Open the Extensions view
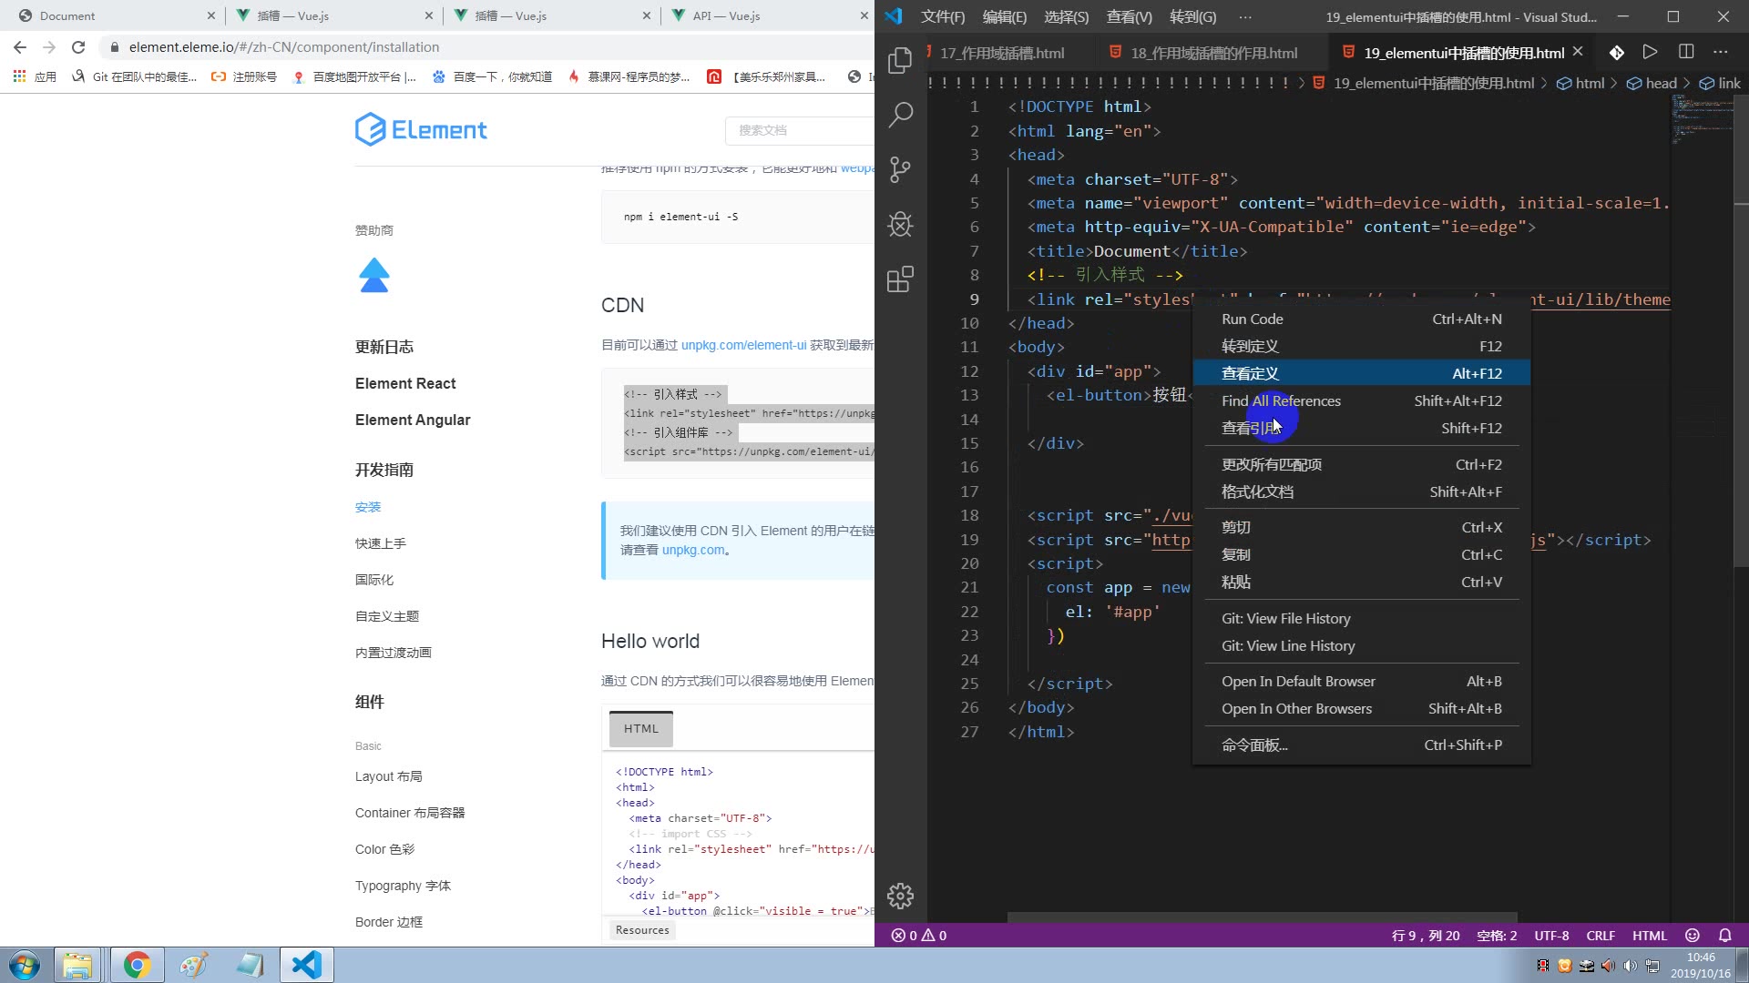This screenshot has width=1749, height=983. pyautogui.click(x=900, y=279)
